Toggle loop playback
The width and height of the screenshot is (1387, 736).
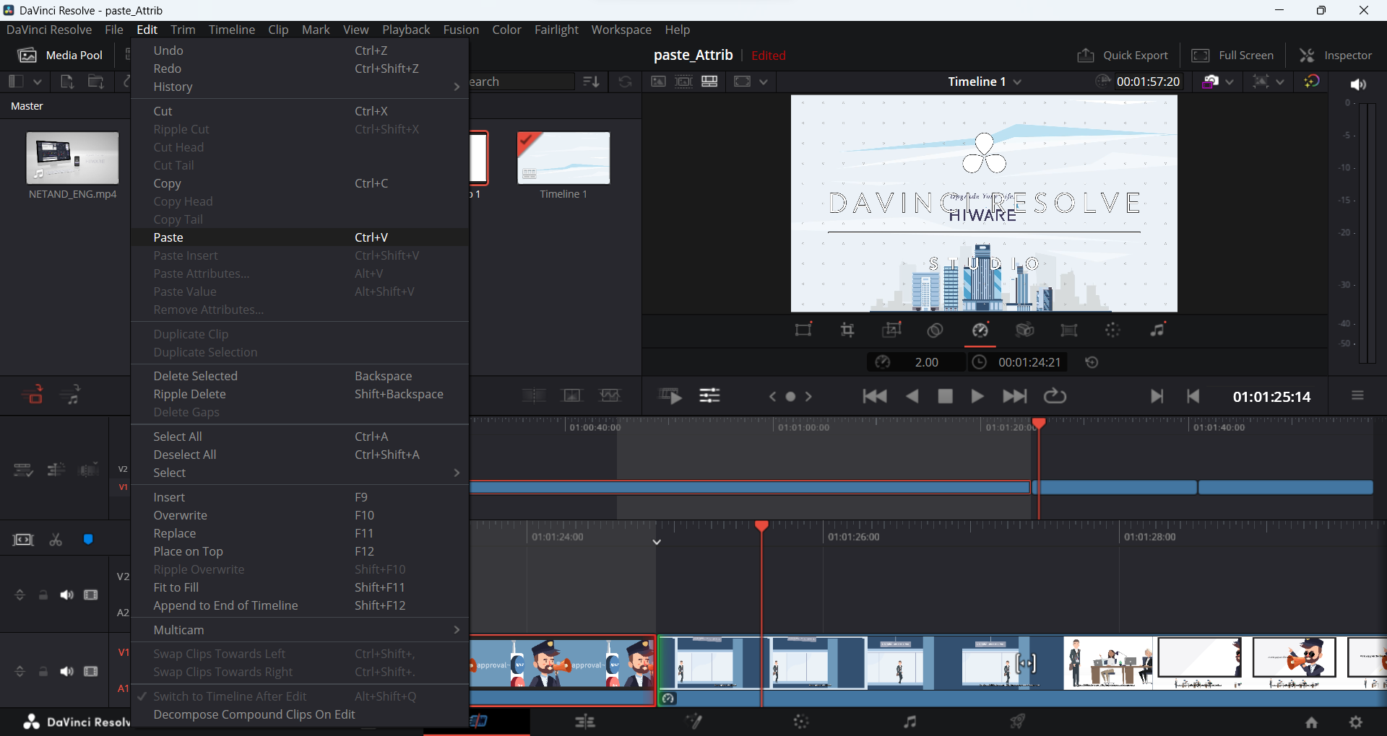point(1055,396)
